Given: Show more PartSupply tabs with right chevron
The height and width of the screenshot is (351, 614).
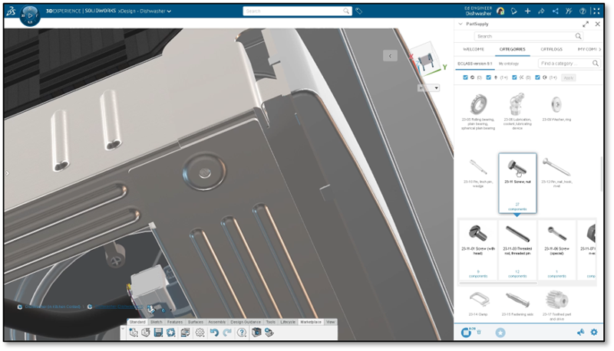Looking at the screenshot, I should click(599, 49).
